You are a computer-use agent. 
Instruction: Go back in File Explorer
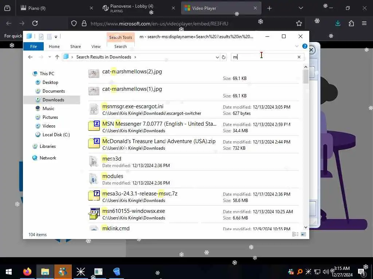[x=30, y=57]
